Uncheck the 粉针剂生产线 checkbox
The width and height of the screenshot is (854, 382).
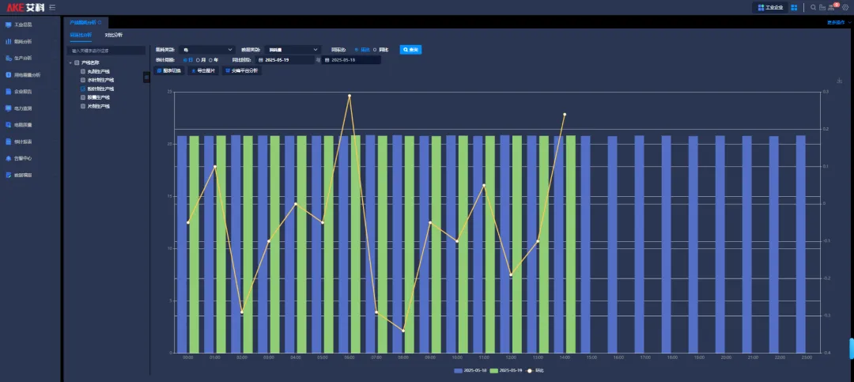coord(83,89)
